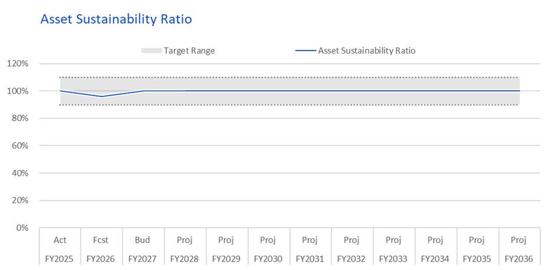Screen dimensions: 552x270
Task: Select the 0% y-axis label
Action: point(21,228)
